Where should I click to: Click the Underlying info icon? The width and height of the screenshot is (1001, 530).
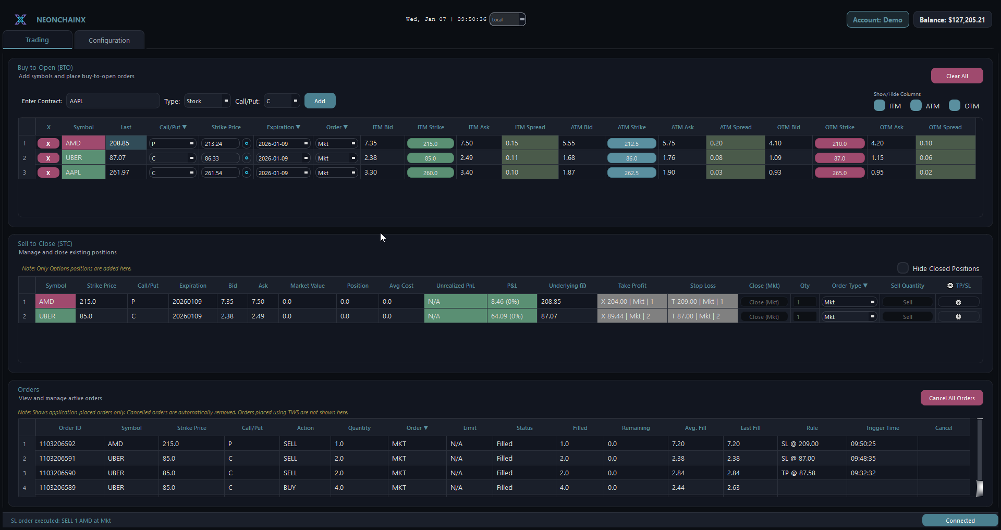[x=583, y=286]
